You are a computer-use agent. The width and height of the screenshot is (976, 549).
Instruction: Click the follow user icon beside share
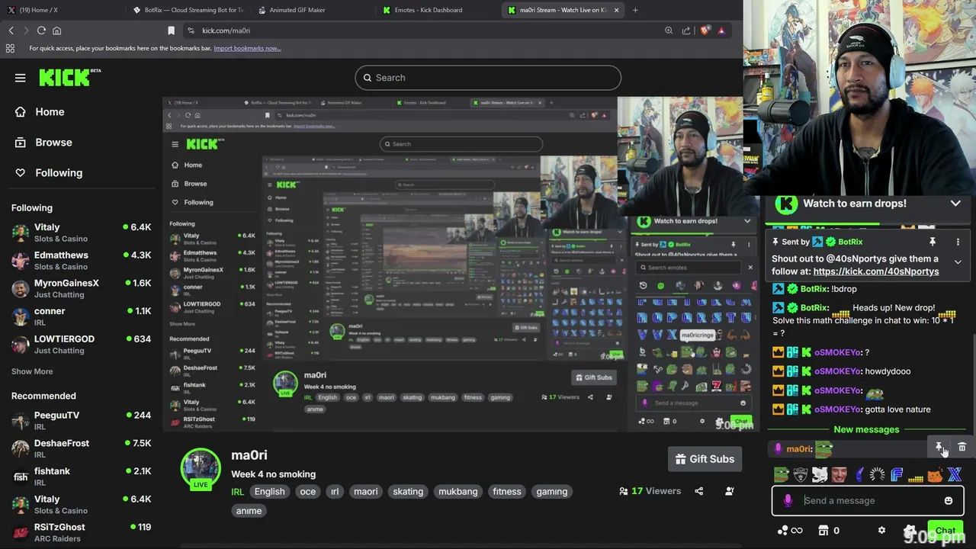pos(730,491)
